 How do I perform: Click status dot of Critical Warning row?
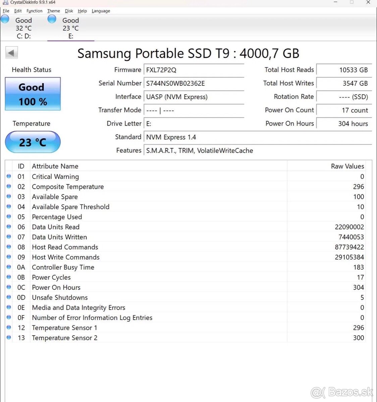(x=9, y=176)
